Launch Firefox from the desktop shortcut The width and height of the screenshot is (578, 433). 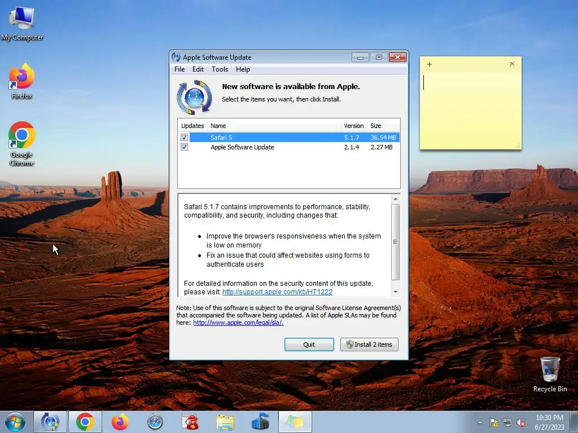point(22,81)
